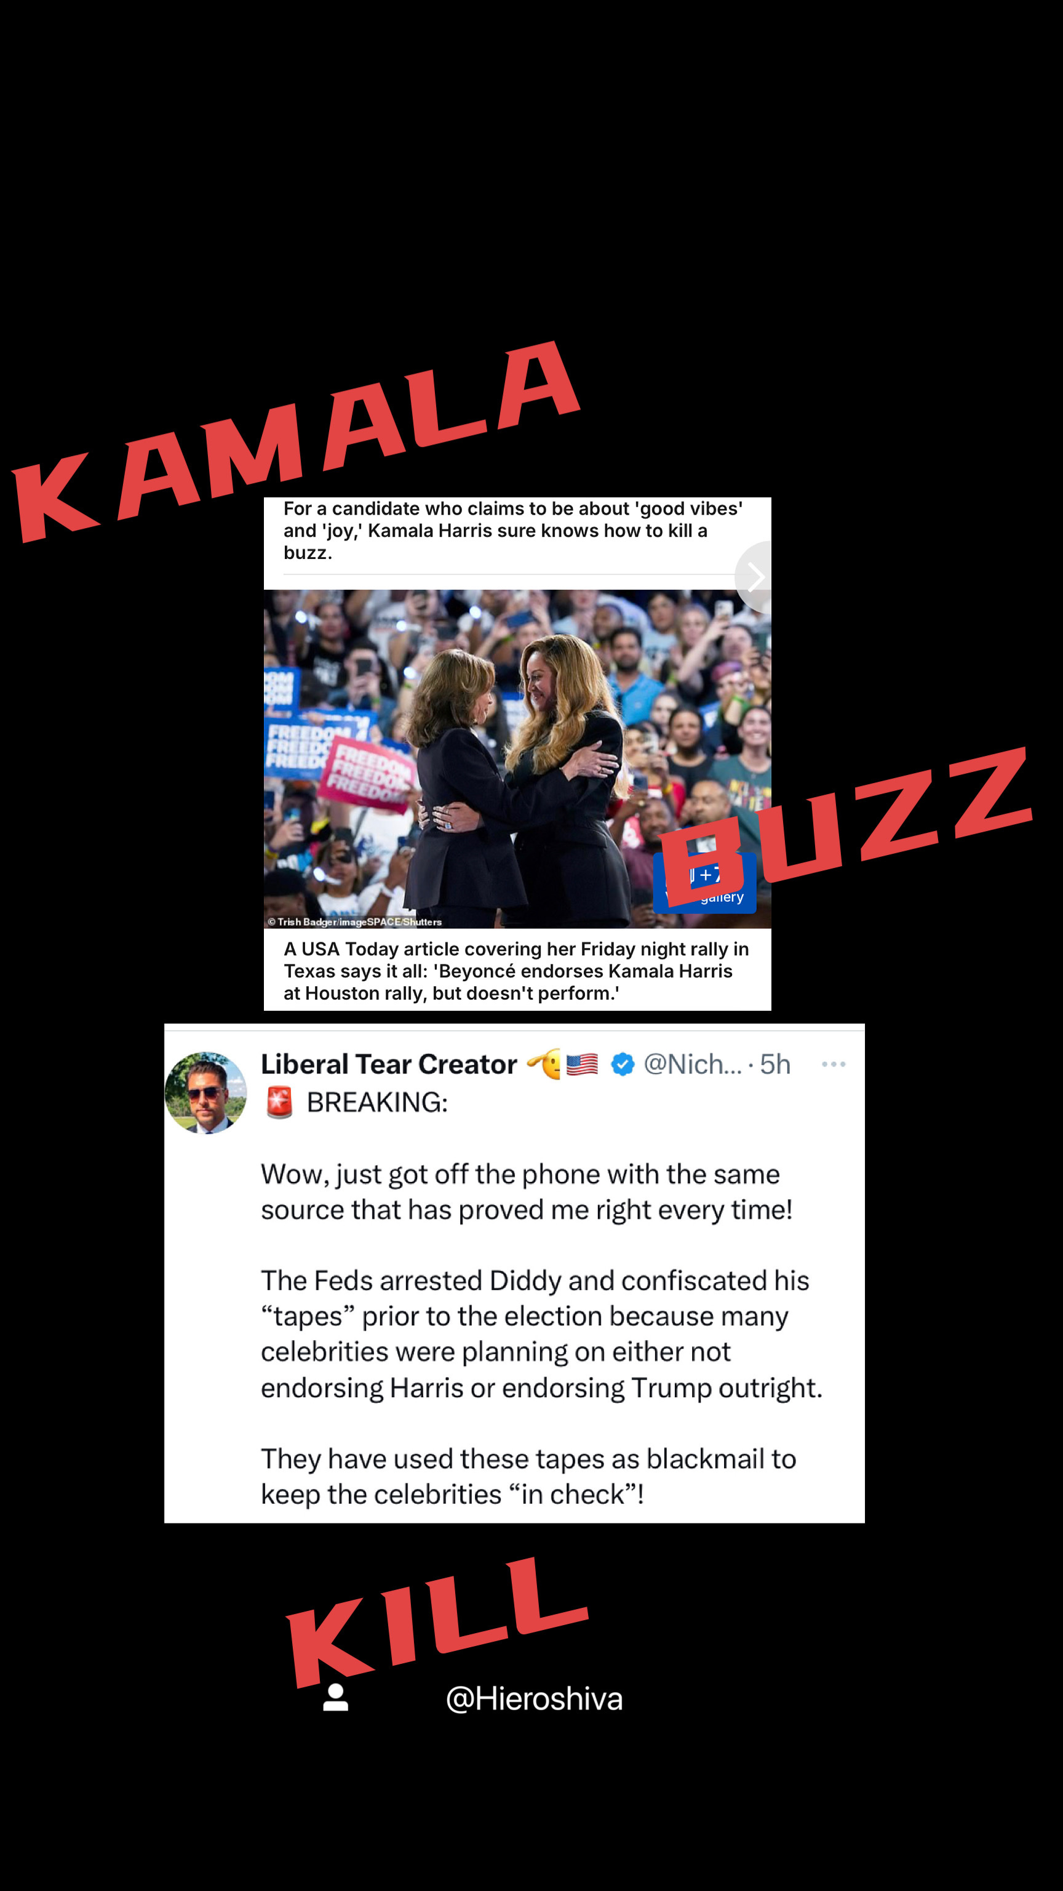
Task: Click the American flag emoji in name
Action: 582,1064
